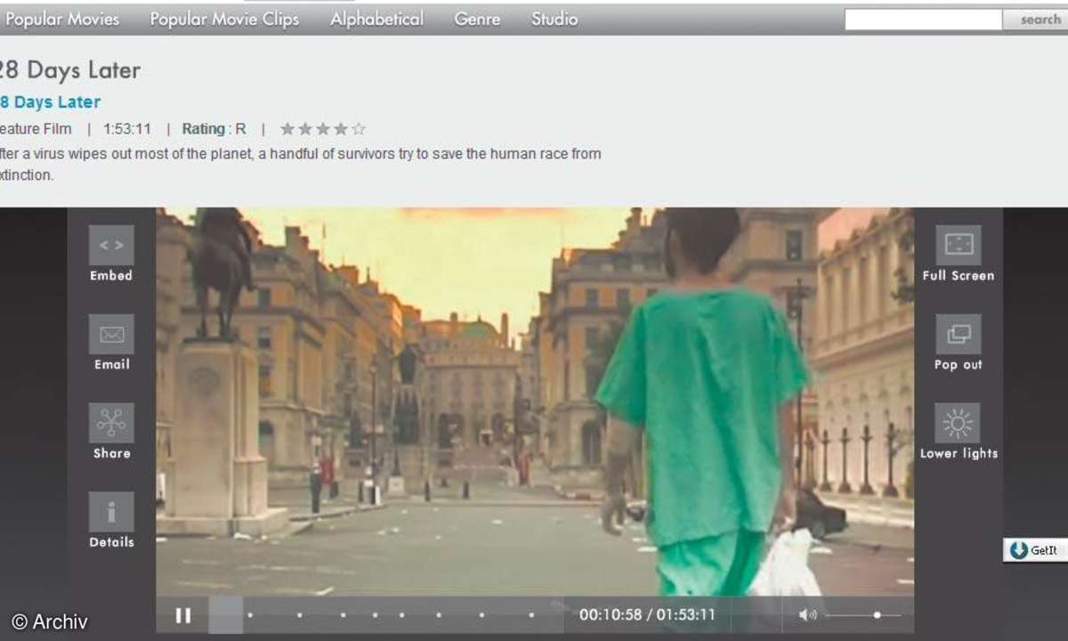Pause the movie playback
The height and width of the screenshot is (641, 1068).
click(183, 615)
